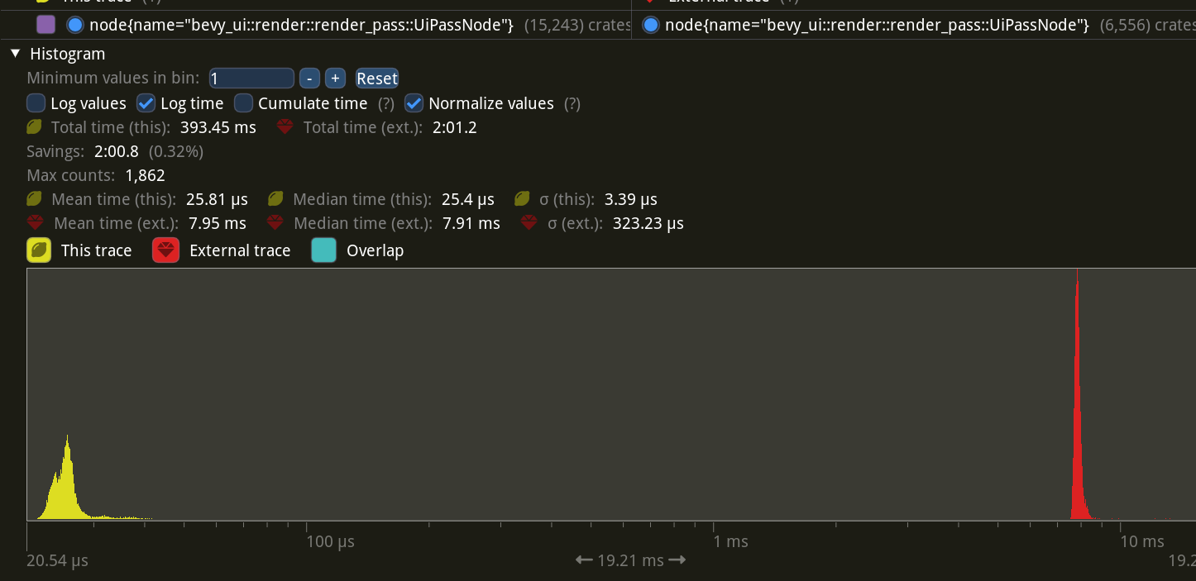
Task: Click the gem icon beside σ (ext.)
Action: (530, 223)
